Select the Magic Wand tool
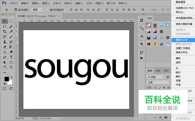The width and height of the screenshot is (195, 121). click(x=11, y=26)
